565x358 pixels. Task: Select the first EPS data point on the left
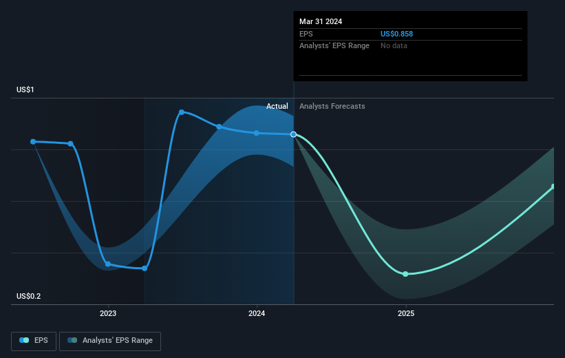(x=33, y=142)
